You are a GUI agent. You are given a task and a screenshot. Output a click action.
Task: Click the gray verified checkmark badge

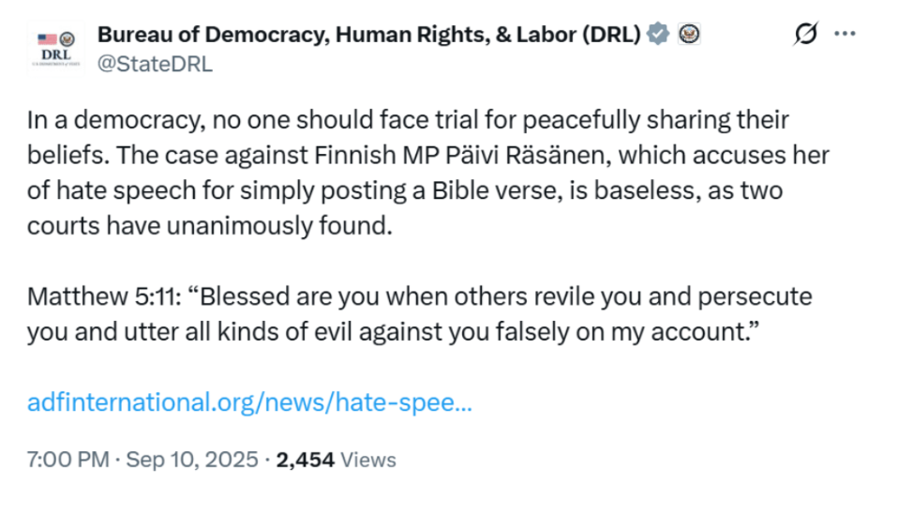pos(660,35)
